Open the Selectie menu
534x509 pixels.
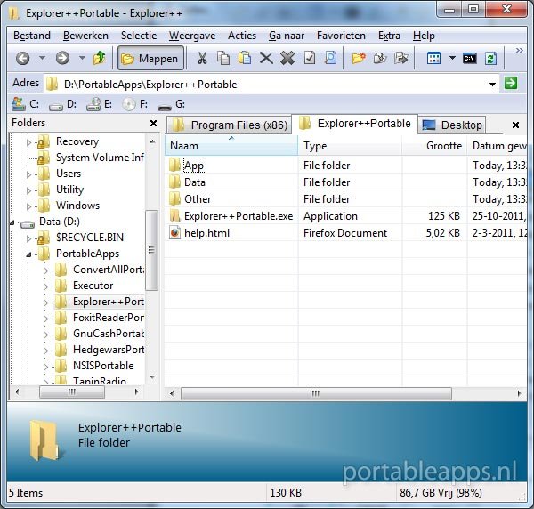click(x=139, y=36)
